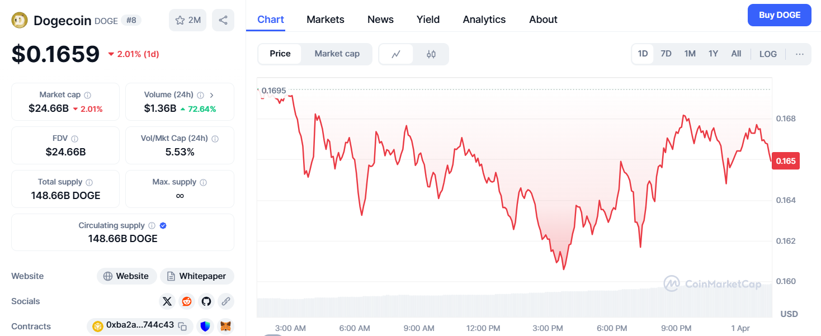This screenshot has width=821, height=336.
Task: Open the chart's three-dot more options menu
Action: (800, 54)
